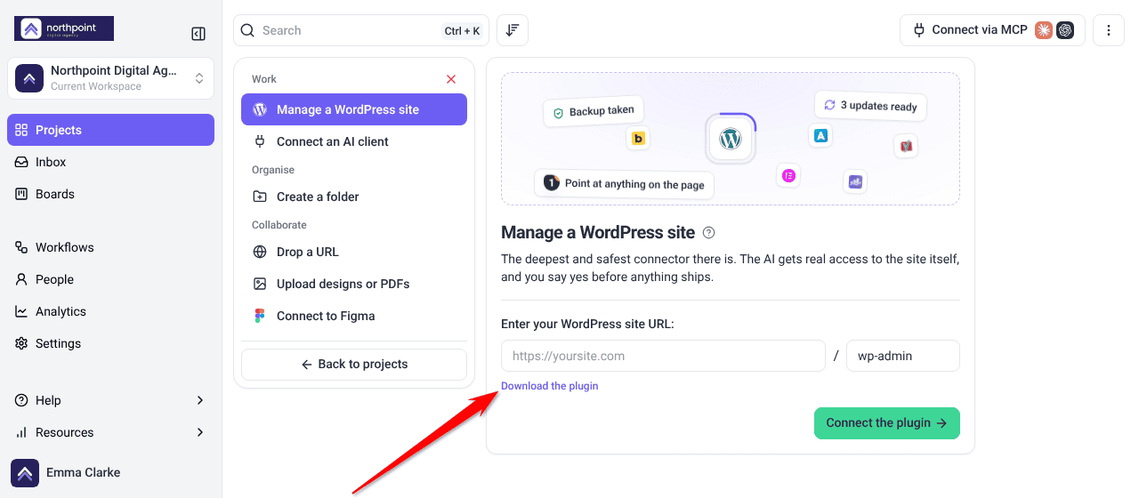Click Point at anything on the page badge
Viewport: 1139px width, 498px height.
625,184
